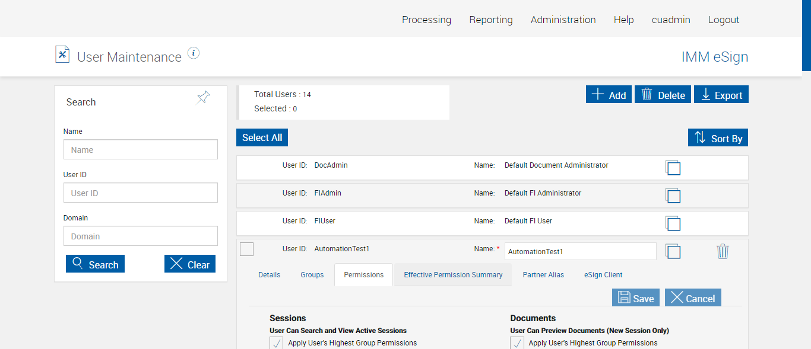Open the Administration menu
Image resolution: width=811 pixels, height=349 pixels.
point(563,20)
